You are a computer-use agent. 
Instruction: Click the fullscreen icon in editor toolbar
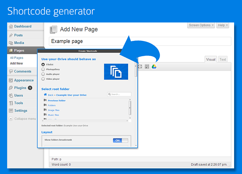pos(140,67)
